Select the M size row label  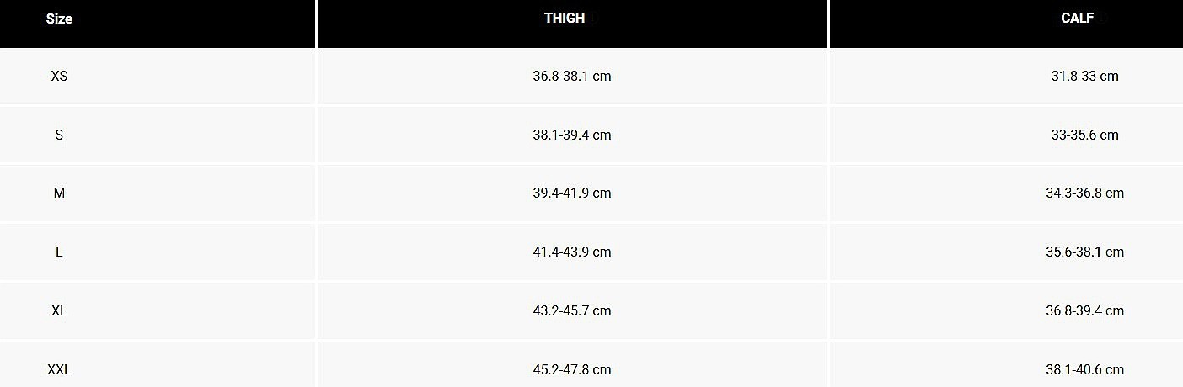[59, 193]
